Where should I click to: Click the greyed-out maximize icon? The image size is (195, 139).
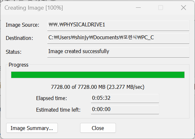[160, 8]
